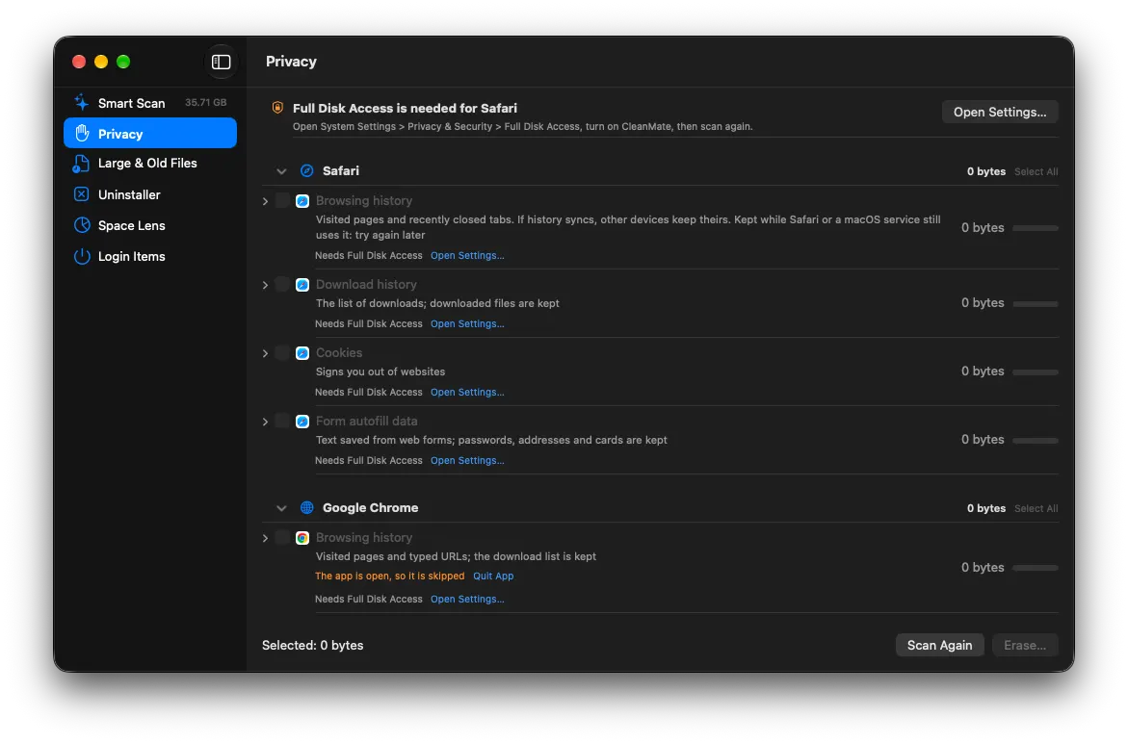Screen dimensions: 1128x743
Task: Click Safari icon beside Browsing history
Action: click(302, 201)
